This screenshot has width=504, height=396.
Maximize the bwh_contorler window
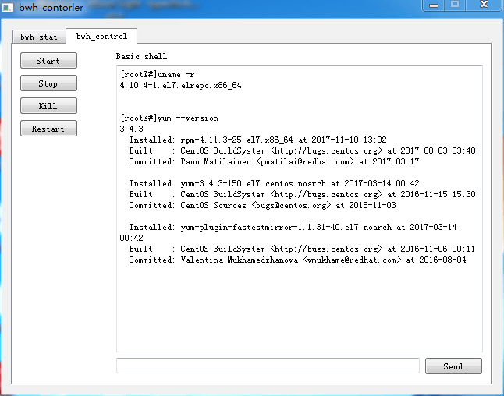click(x=455, y=5)
